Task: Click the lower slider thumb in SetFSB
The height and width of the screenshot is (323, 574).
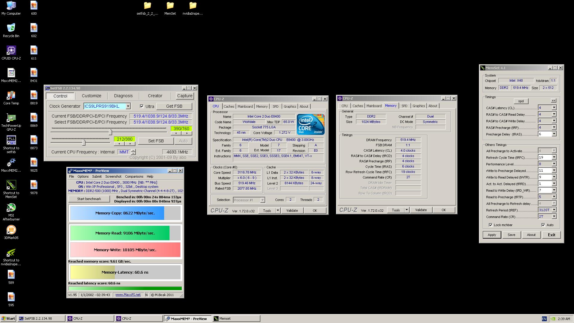Action: [x=84, y=143]
